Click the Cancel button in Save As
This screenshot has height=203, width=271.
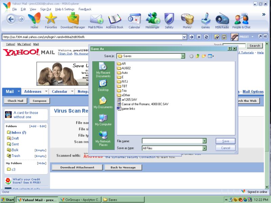[225, 148]
